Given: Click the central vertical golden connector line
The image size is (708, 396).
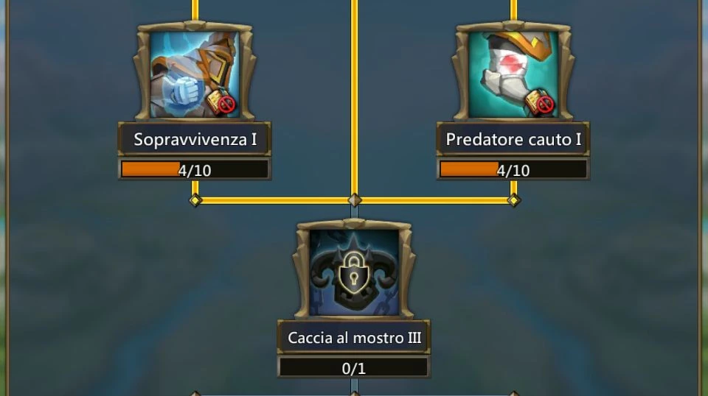Looking at the screenshot, I should click(355, 97).
